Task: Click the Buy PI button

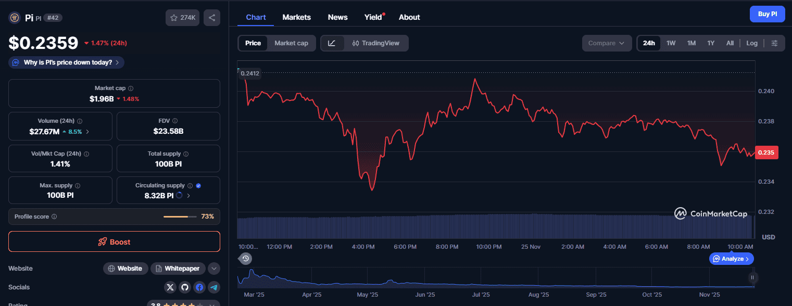Action: click(x=767, y=14)
